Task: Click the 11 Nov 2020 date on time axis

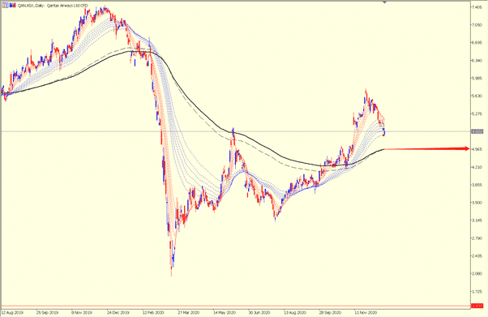Action: 366,312
